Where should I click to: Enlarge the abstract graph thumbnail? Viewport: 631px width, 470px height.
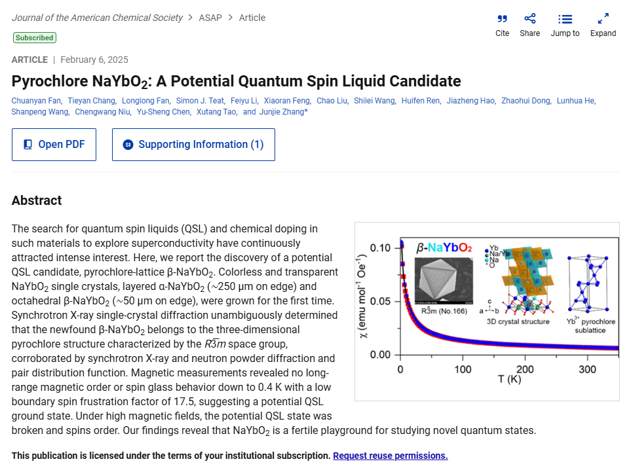click(x=486, y=311)
